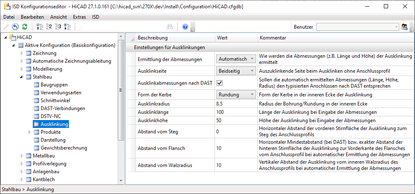415x194 pixels.
Task: Edit the Ausklinkradius value 8.5
Action: (x=236, y=103)
